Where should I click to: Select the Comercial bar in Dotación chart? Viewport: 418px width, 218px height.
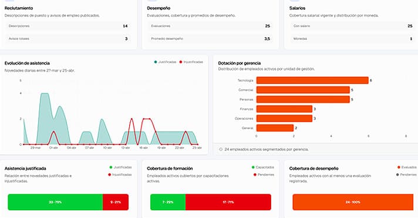[303, 90]
